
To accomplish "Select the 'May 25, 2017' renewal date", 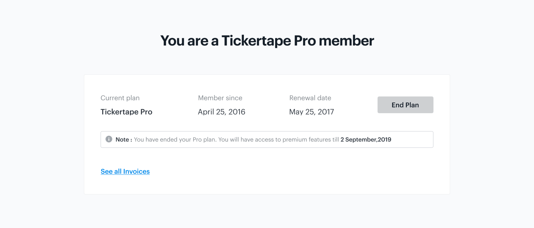I will pyautogui.click(x=312, y=112).
